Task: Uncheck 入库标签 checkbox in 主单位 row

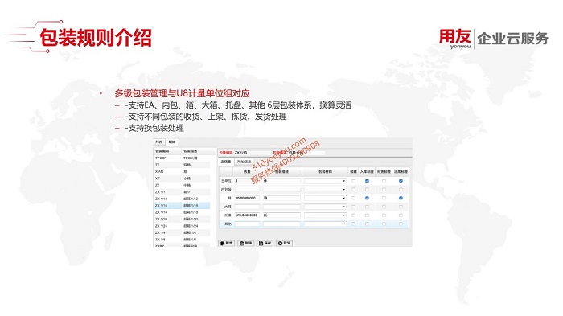Action: (x=367, y=181)
